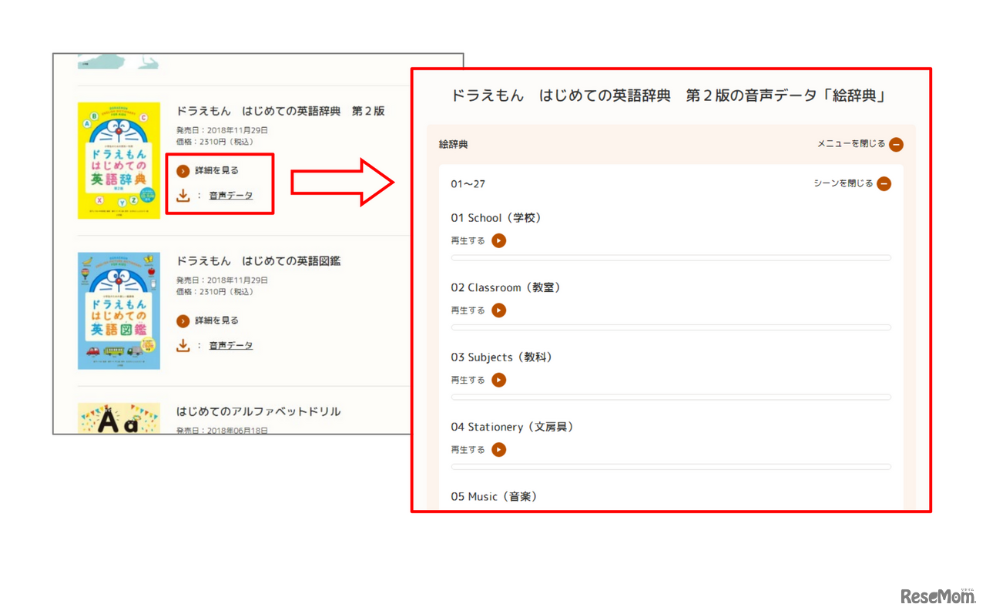Open 音声データ link for はじめての英語図鑑

pyautogui.click(x=231, y=346)
